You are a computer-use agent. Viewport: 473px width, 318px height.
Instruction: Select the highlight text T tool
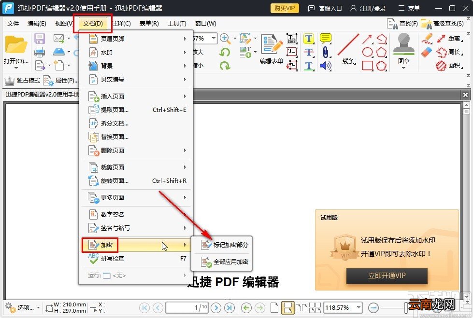pyautogui.click(x=309, y=39)
